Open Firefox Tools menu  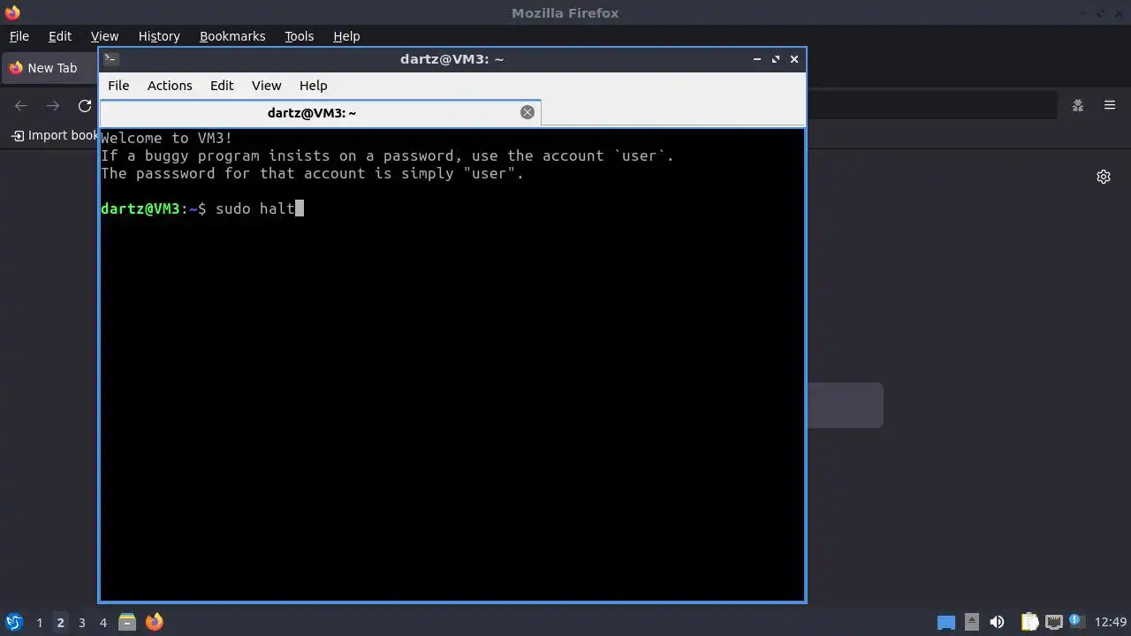tap(299, 36)
